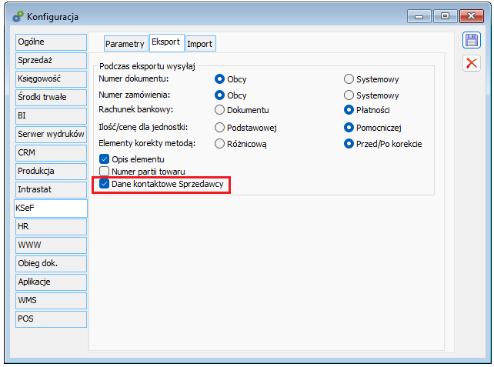Image resolution: width=494 pixels, height=367 pixels.
Task: Switch to the Parametry tab
Action: pos(125,44)
